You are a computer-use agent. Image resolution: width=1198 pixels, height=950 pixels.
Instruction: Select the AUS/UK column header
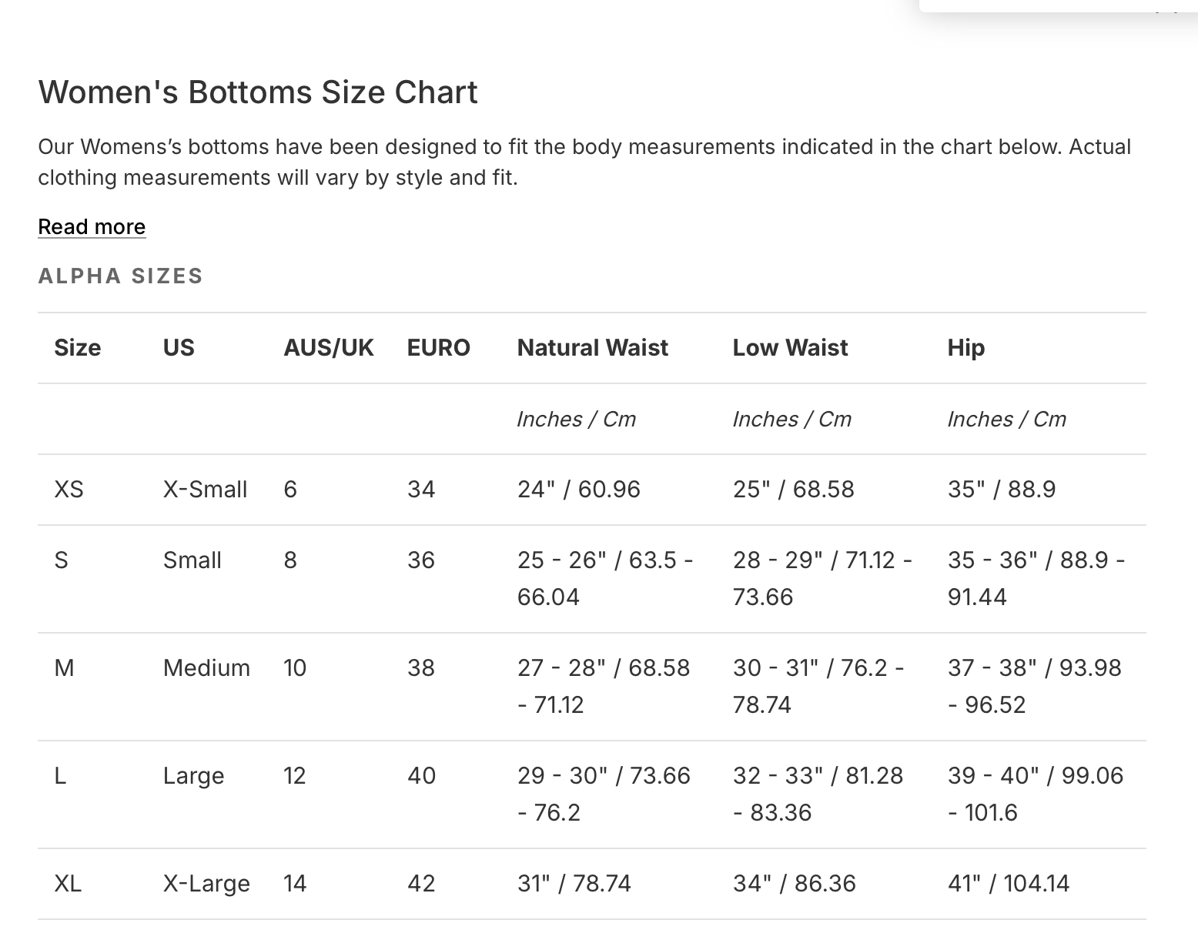coord(328,348)
